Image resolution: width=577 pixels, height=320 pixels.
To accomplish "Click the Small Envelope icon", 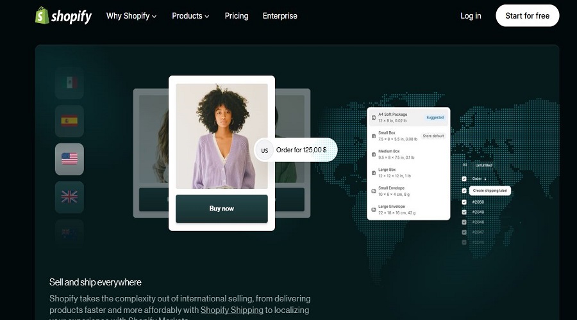I will pyautogui.click(x=374, y=191).
